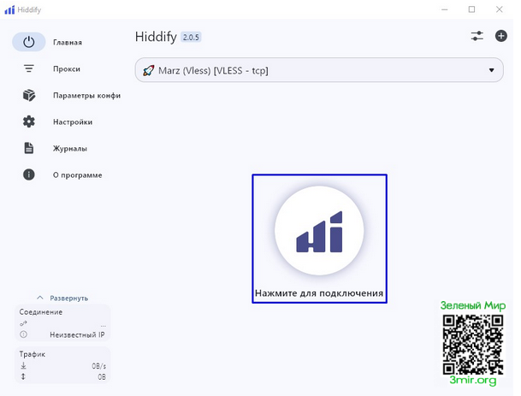Click the О программе info icon
Screen dimensions: 521x396
(x=29, y=174)
